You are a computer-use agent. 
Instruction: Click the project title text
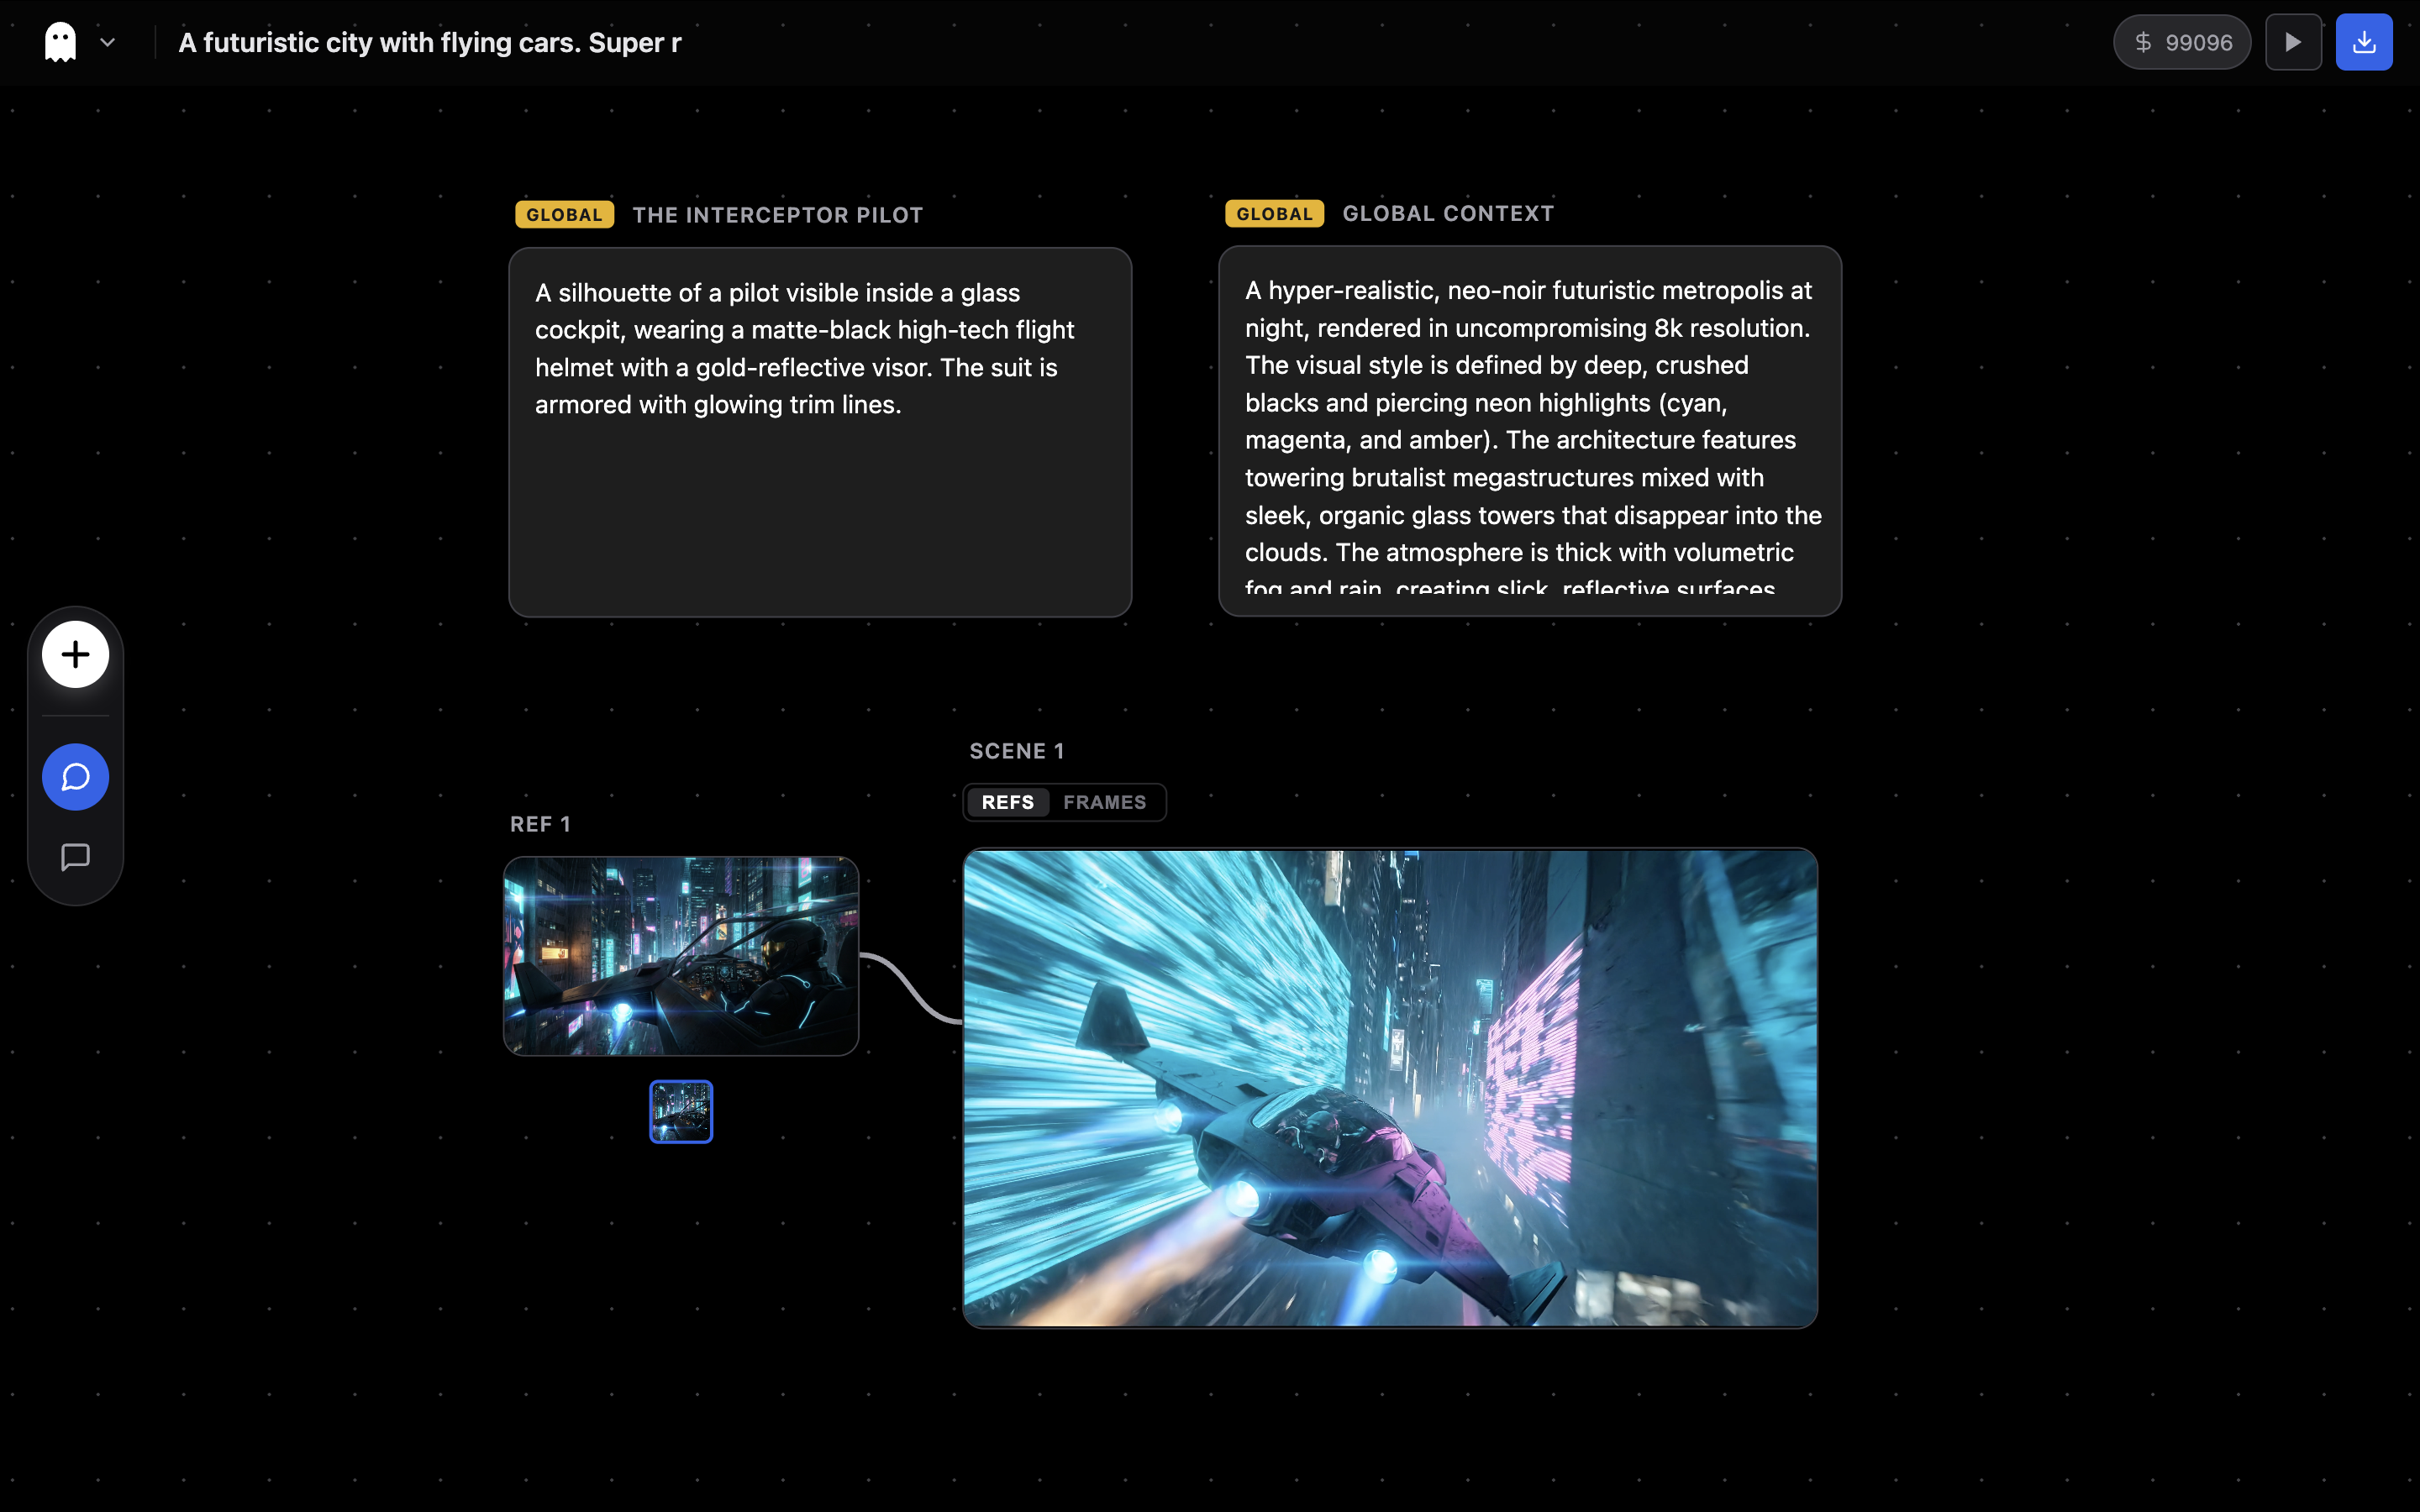point(430,43)
